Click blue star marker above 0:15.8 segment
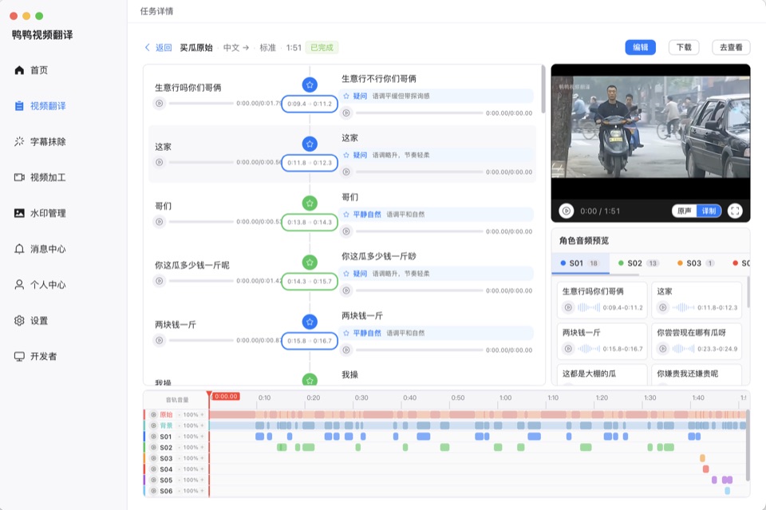 pyautogui.click(x=310, y=322)
